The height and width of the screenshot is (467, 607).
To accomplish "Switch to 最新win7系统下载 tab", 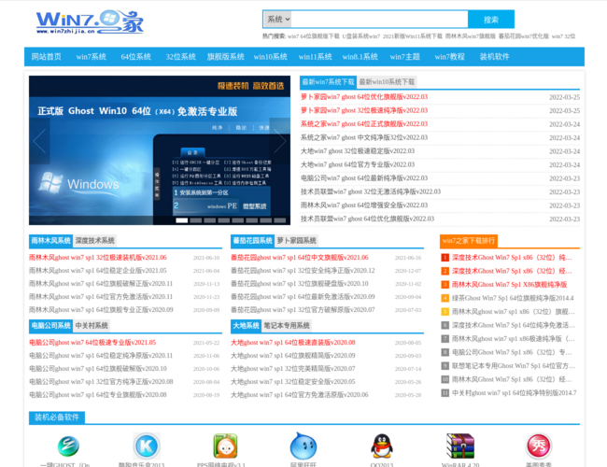I will pyautogui.click(x=329, y=82).
